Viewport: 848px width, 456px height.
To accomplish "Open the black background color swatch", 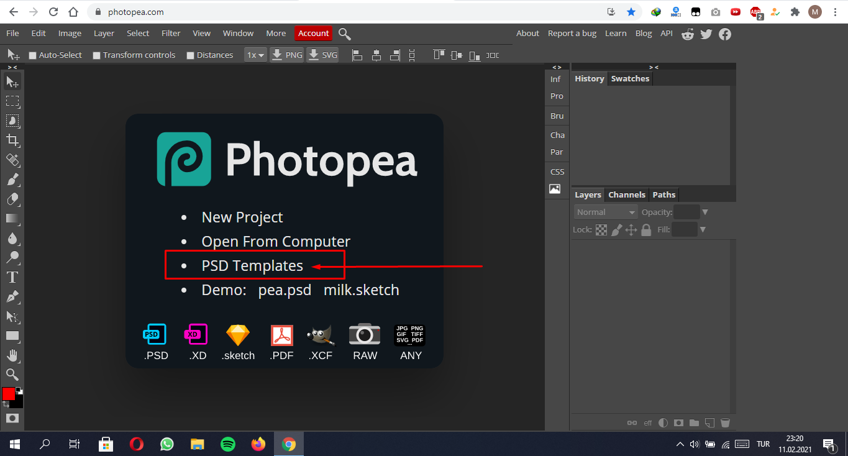I will tap(19, 403).
